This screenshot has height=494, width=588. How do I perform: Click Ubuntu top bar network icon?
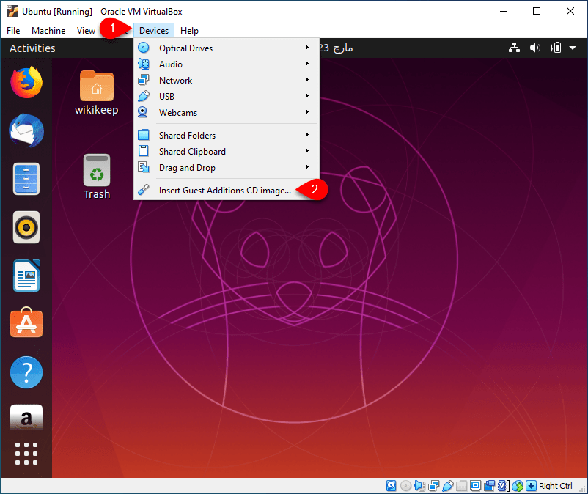514,48
